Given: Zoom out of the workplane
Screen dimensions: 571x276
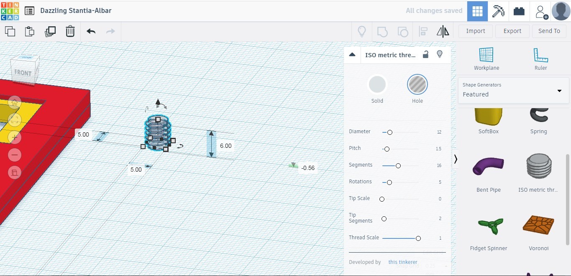Looking at the screenshot, I should (15, 155).
